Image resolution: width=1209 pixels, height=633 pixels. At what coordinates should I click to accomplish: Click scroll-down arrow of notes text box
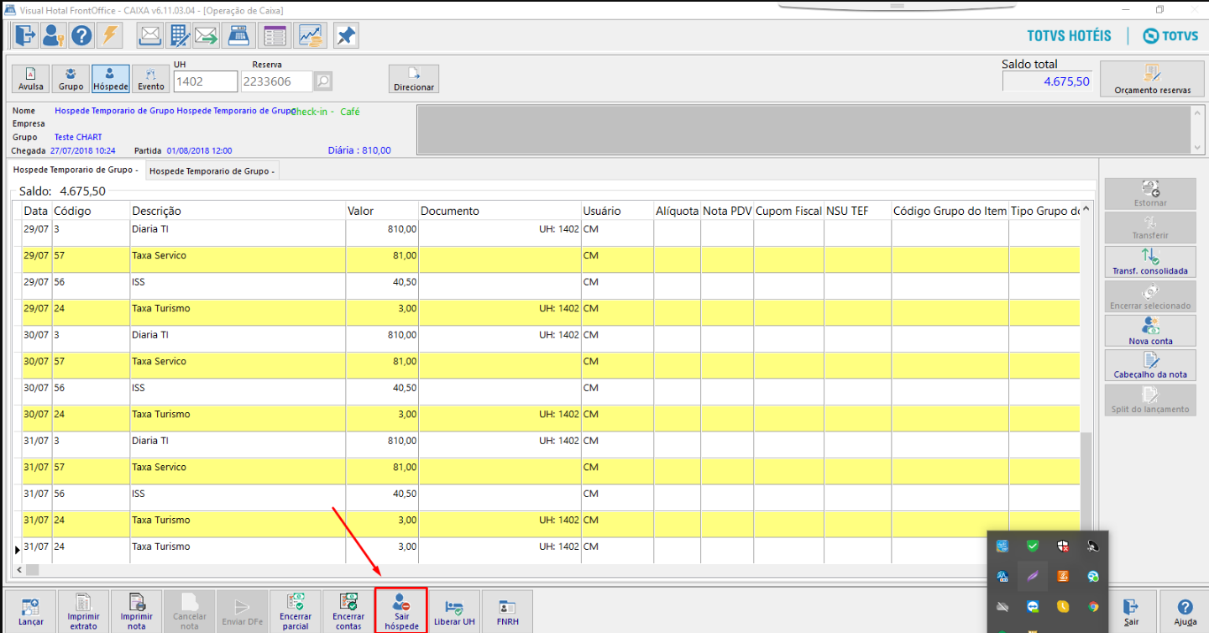pos(1196,147)
